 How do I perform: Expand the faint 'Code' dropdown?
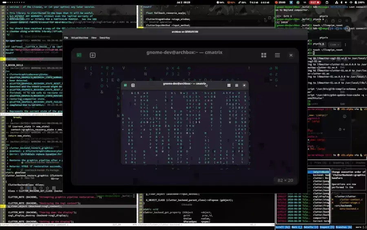click(334, 45)
